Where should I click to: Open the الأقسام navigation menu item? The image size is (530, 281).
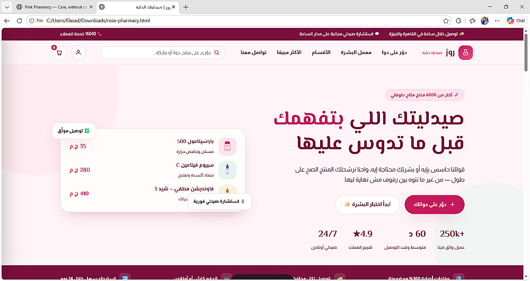click(321, 52)
